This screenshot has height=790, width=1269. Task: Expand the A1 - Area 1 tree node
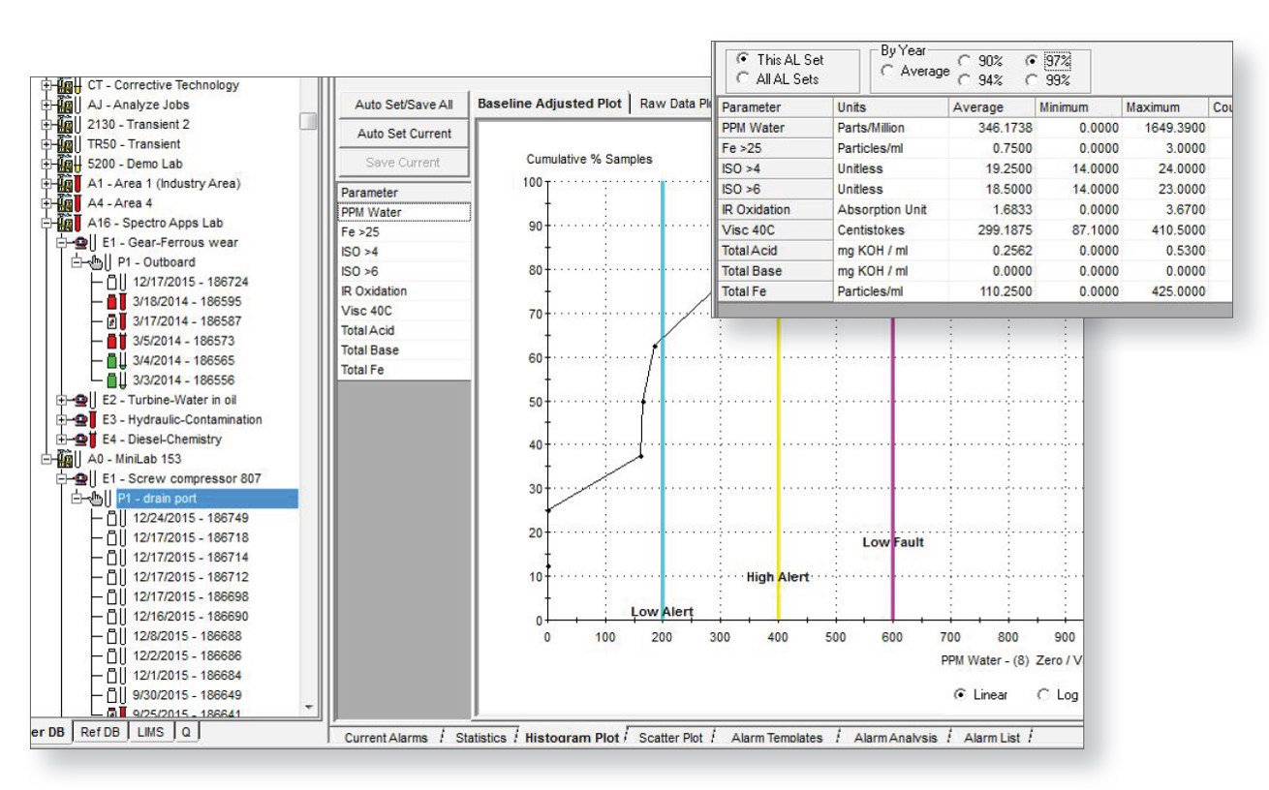point(46,184)
